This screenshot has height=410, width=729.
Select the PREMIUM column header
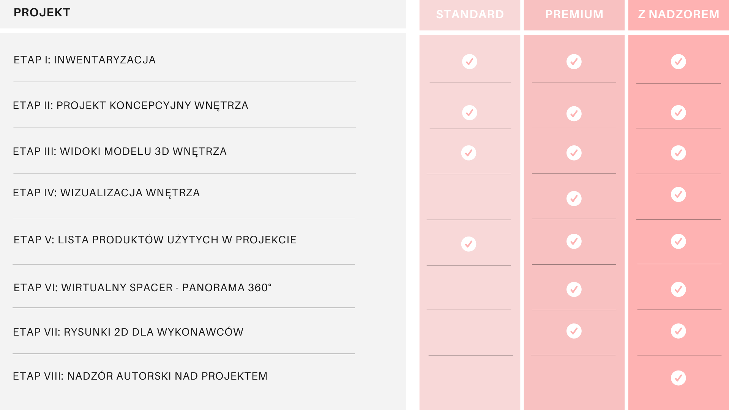[574, 14]
